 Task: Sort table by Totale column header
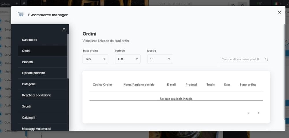pos(210,85)
